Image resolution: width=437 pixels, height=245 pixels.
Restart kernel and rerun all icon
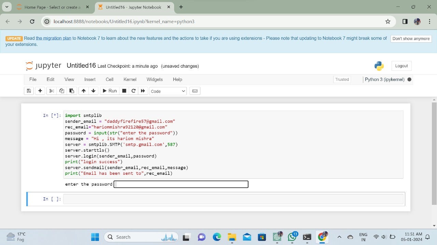coord(143,91)
